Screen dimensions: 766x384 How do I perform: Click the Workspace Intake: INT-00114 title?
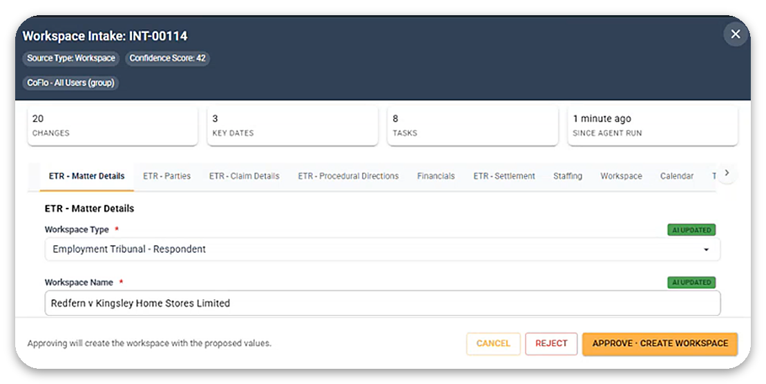(x=105, y=36)
